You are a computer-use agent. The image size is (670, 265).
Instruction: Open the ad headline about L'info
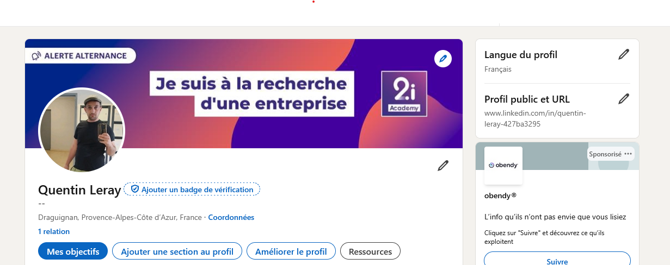tap(555, 217)
